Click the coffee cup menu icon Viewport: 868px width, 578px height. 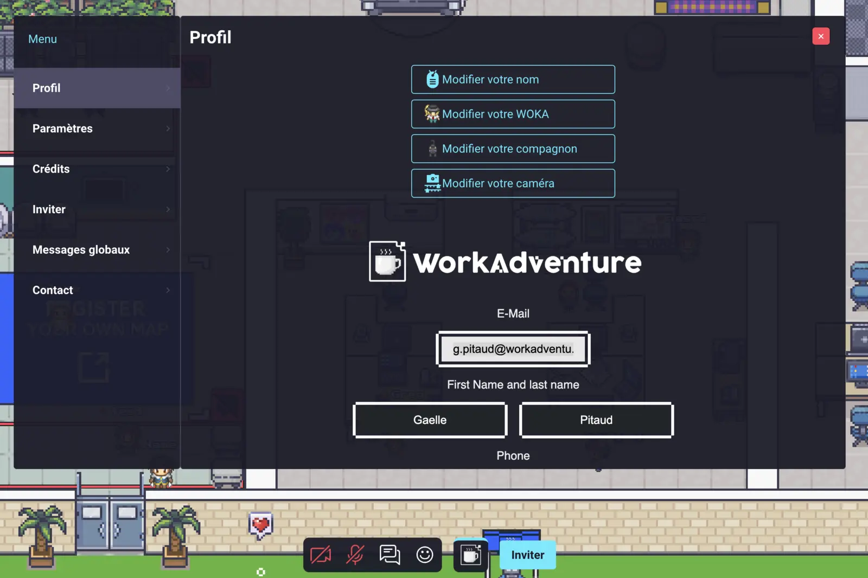[471, 555]
